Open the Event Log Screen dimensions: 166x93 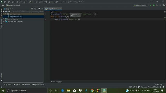pyautogui.click(x=158, y=84)
